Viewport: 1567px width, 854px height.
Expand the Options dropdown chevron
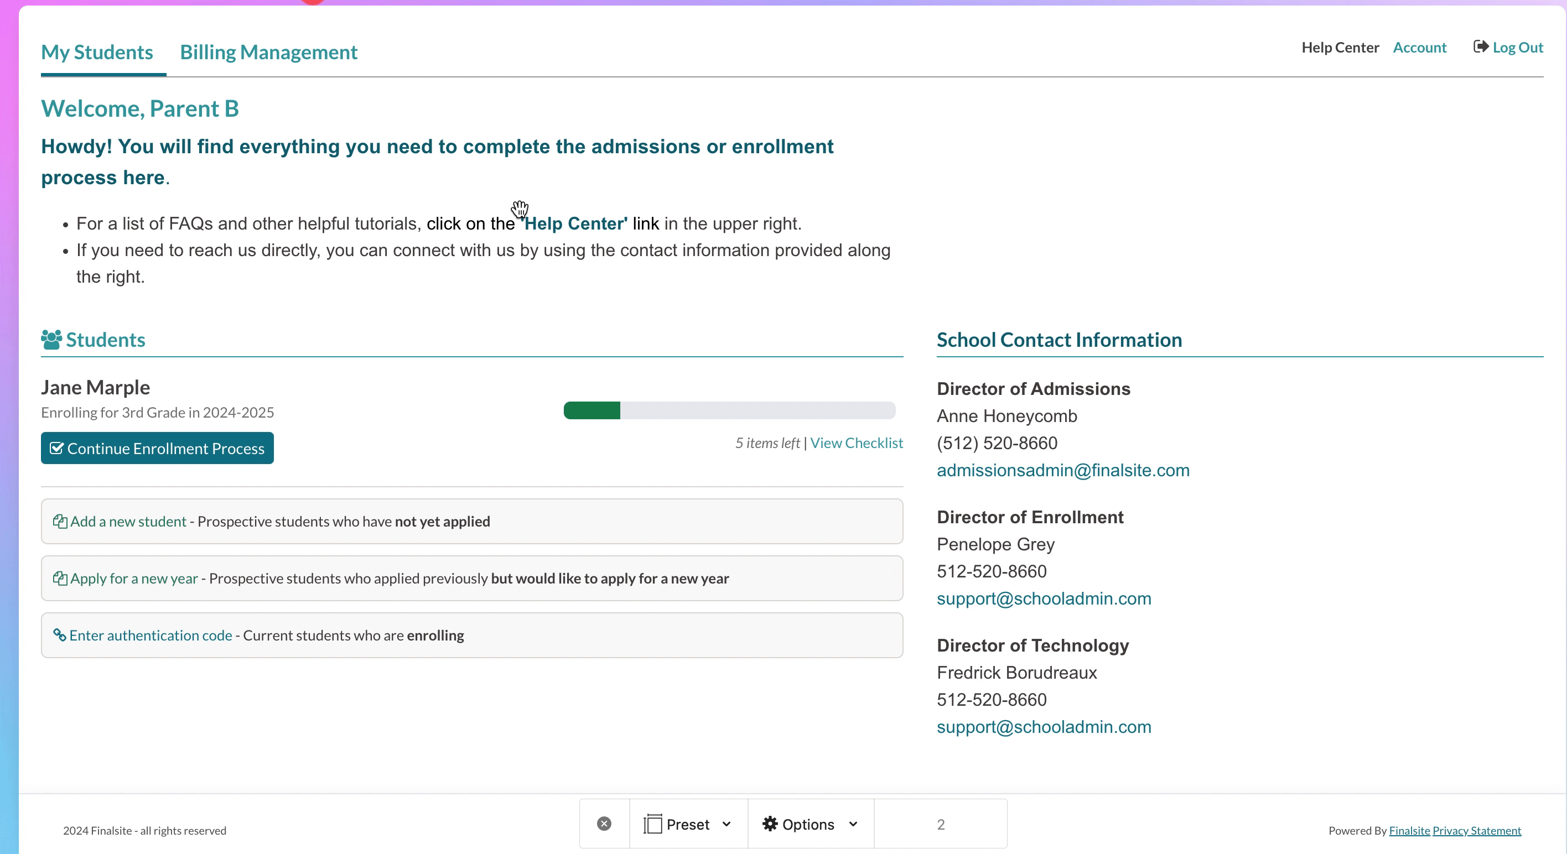point(853,824)
